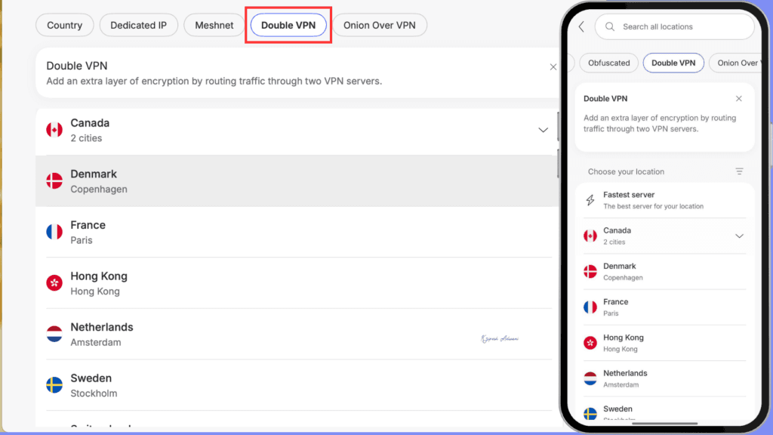Click the lightning bolt Fastest server icon
Viewport: 773px width, 435px height.
coord(590,199)
